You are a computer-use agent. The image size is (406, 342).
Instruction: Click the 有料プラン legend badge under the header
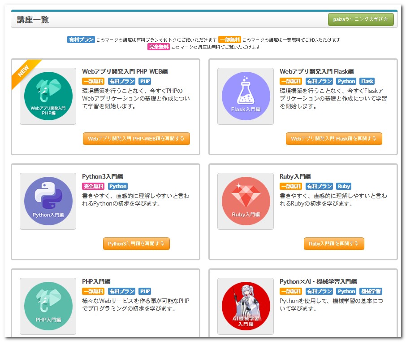pos(81,39)
